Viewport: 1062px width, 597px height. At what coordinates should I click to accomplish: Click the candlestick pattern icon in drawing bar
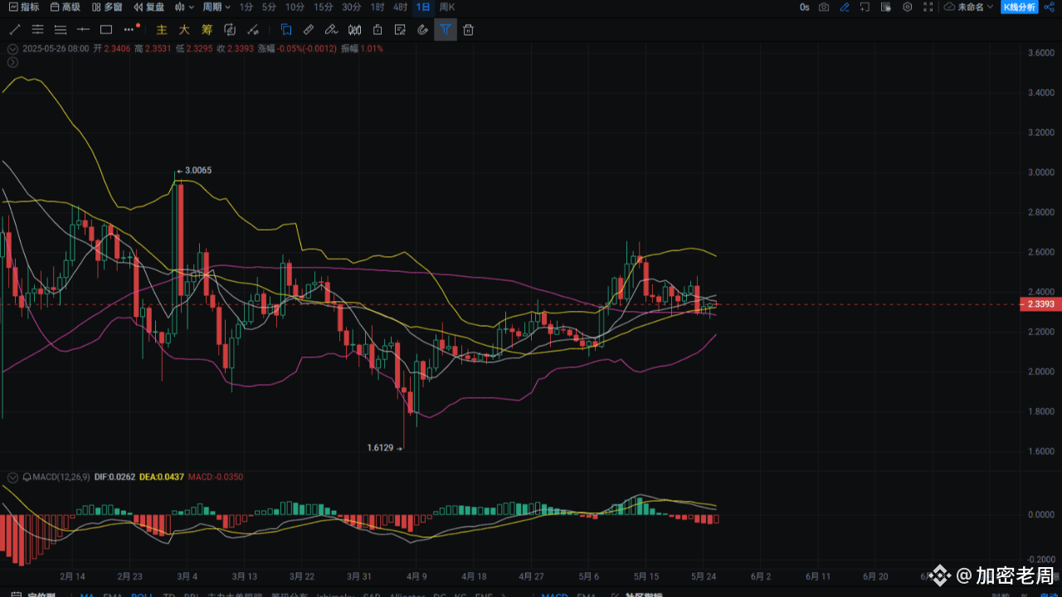pos(355,30)
